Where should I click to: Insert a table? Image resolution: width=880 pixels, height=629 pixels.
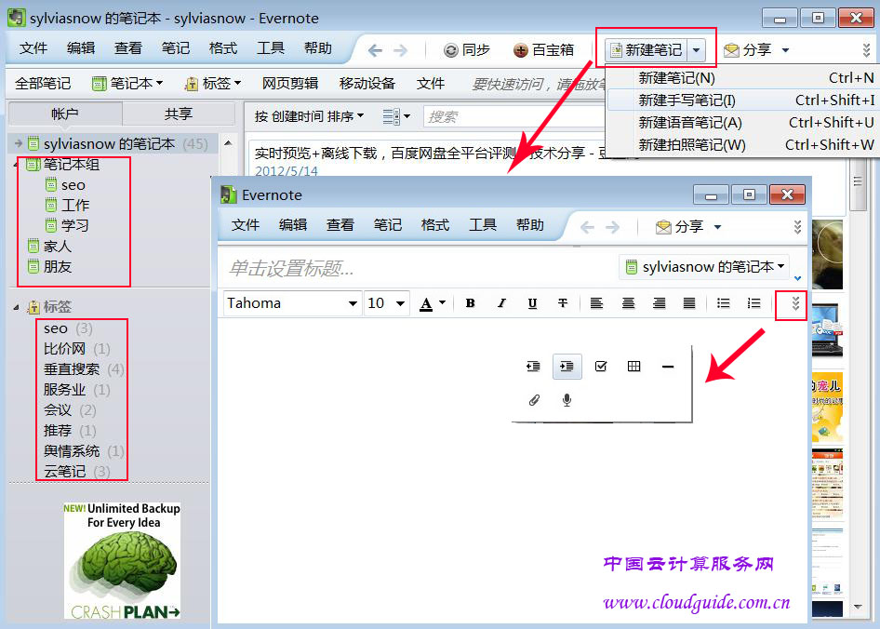tap(633, 367)
